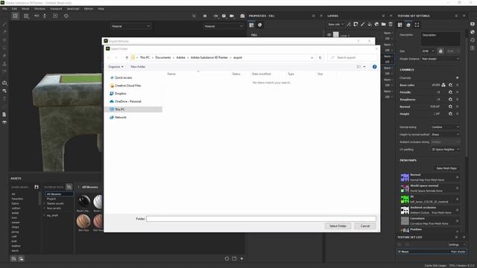Open the left viewport Material dropdown

pyautogui.click(x=131, y=27)
